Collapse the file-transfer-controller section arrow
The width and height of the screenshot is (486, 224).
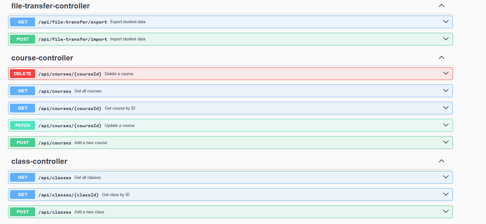point(442,6)
